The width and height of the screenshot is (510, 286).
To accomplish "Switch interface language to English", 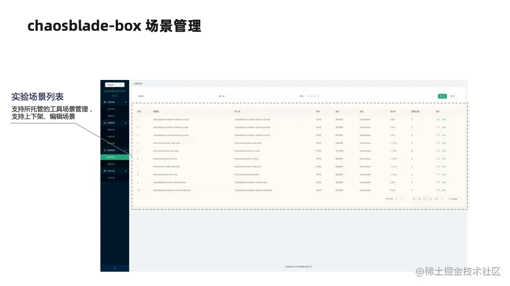I will [x=110, y=85].
